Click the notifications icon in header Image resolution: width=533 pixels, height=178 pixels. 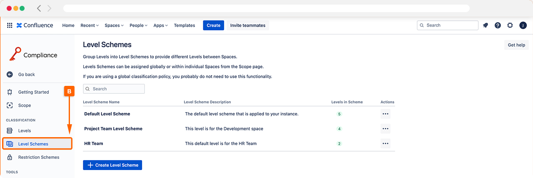[485, 25]
